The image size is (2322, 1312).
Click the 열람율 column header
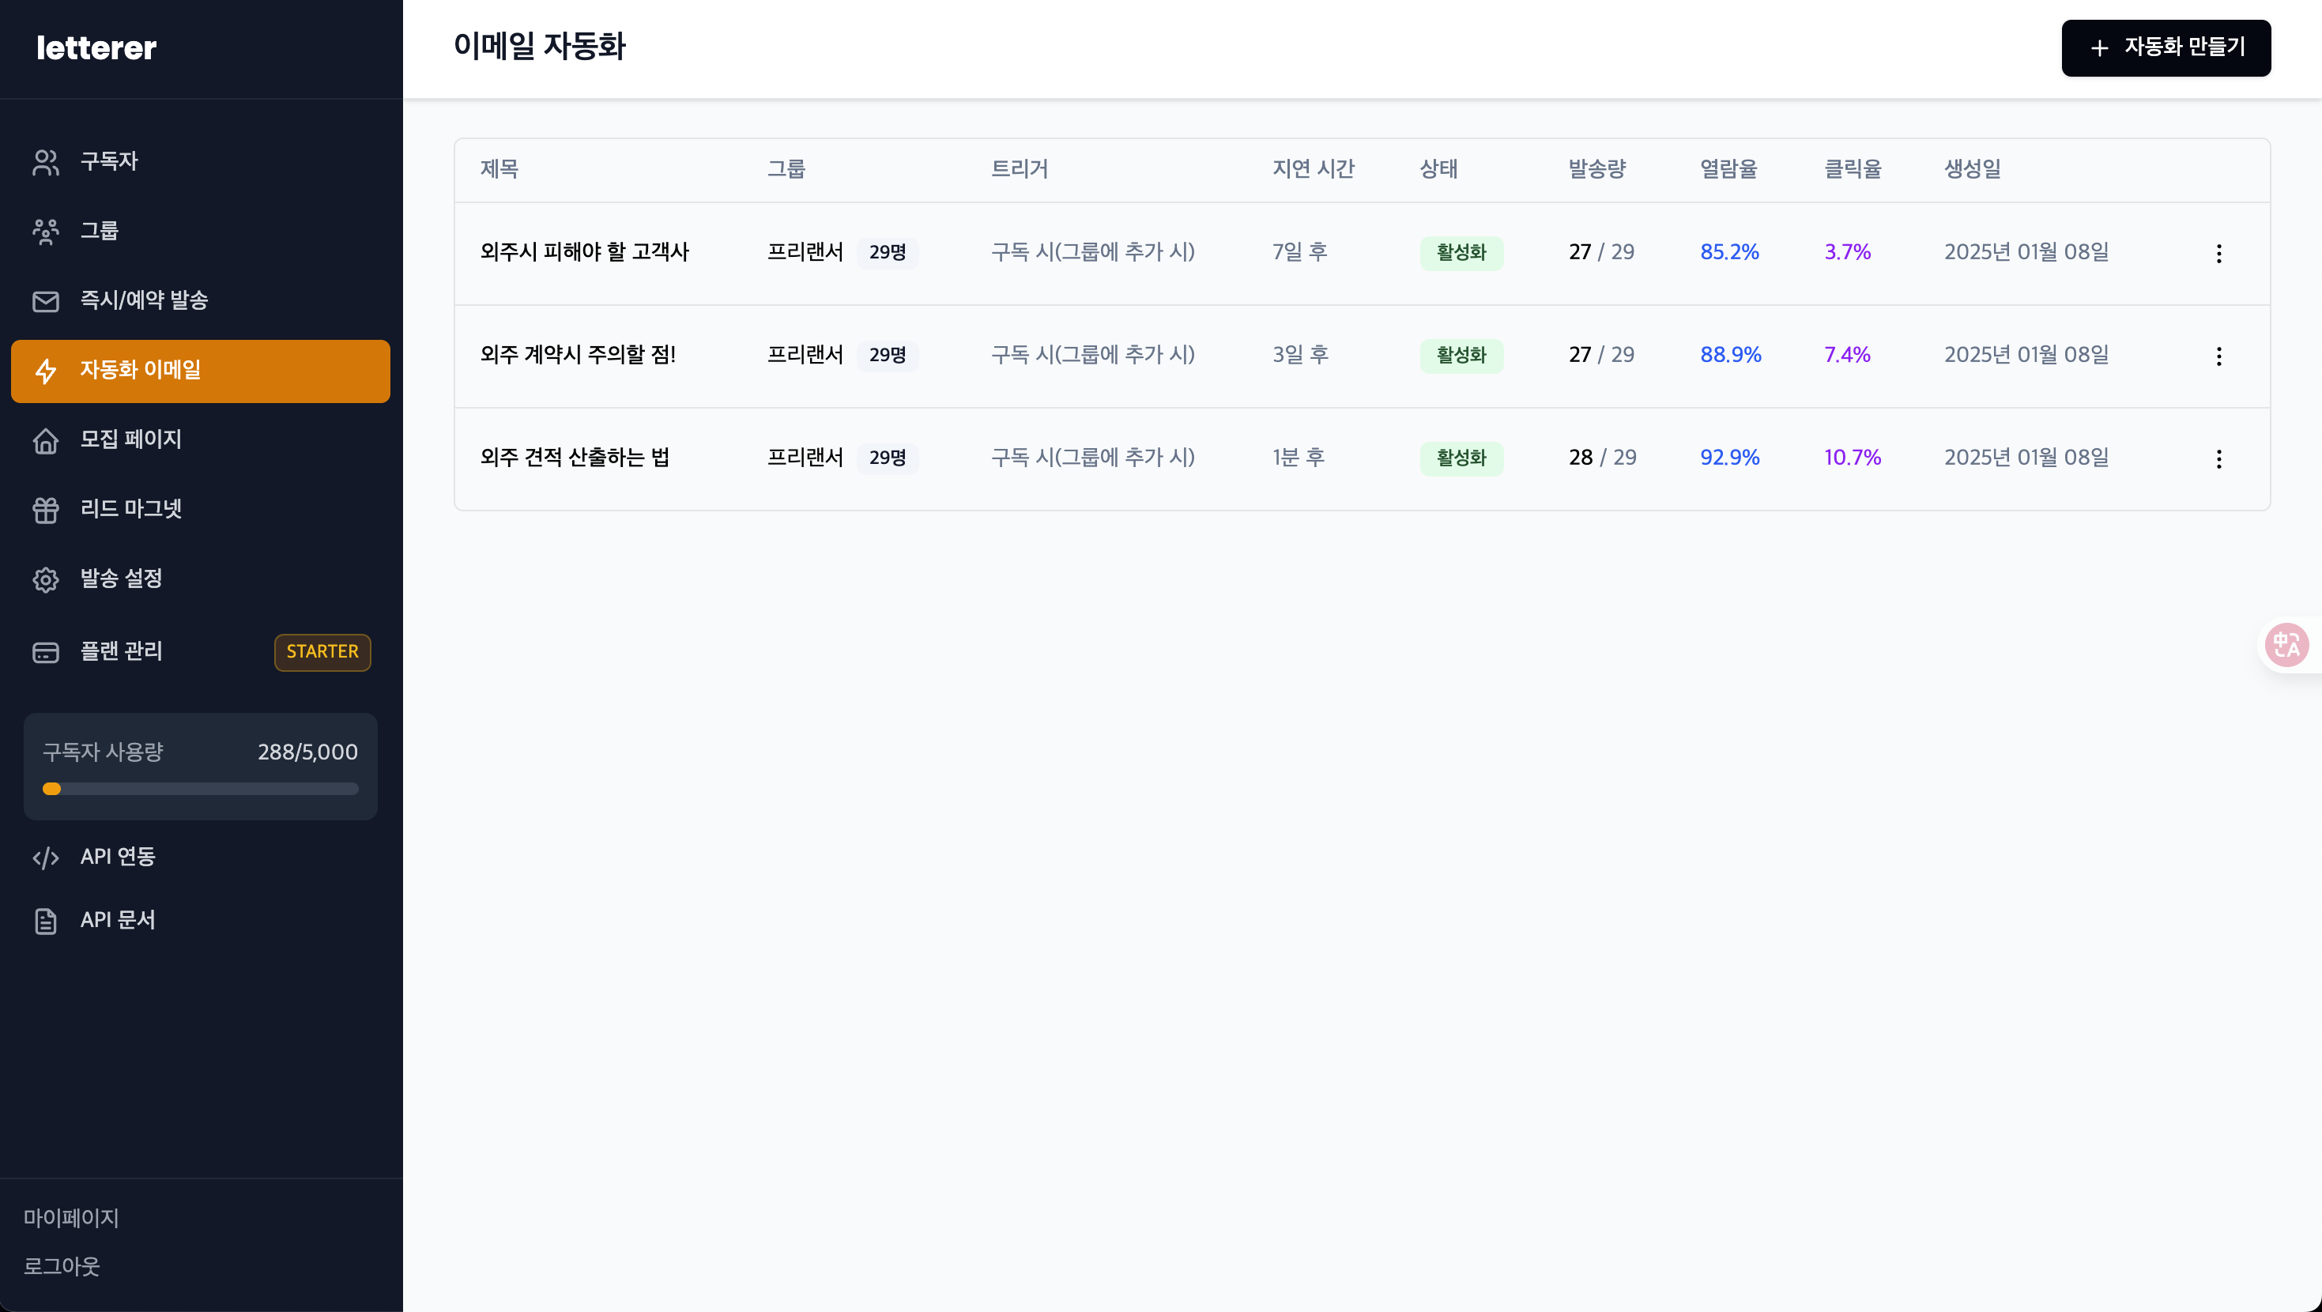coord(1728,169)
